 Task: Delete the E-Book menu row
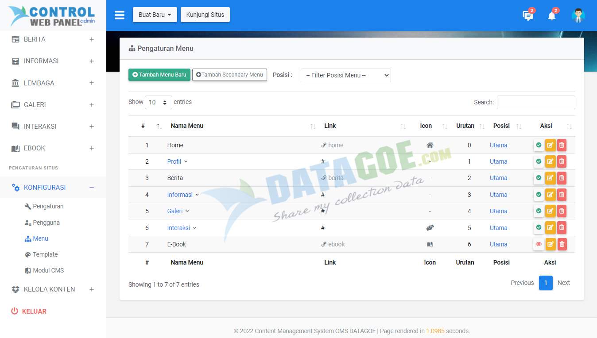[x=562, y=244]
